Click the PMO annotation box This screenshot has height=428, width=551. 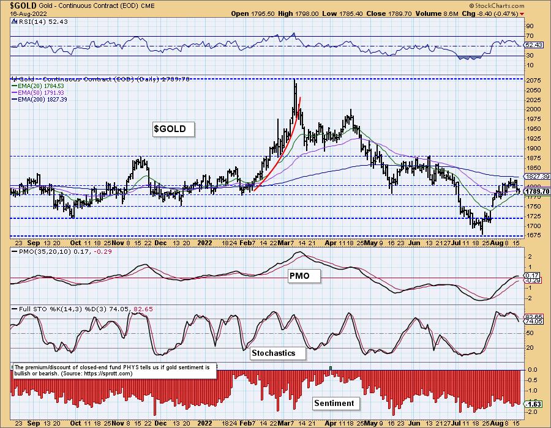(304, 276)
